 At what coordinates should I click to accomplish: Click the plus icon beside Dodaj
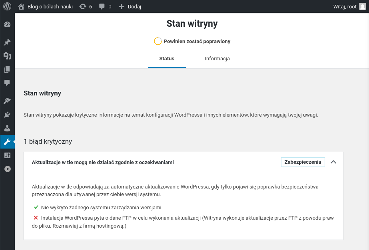(x=122, y=6)
